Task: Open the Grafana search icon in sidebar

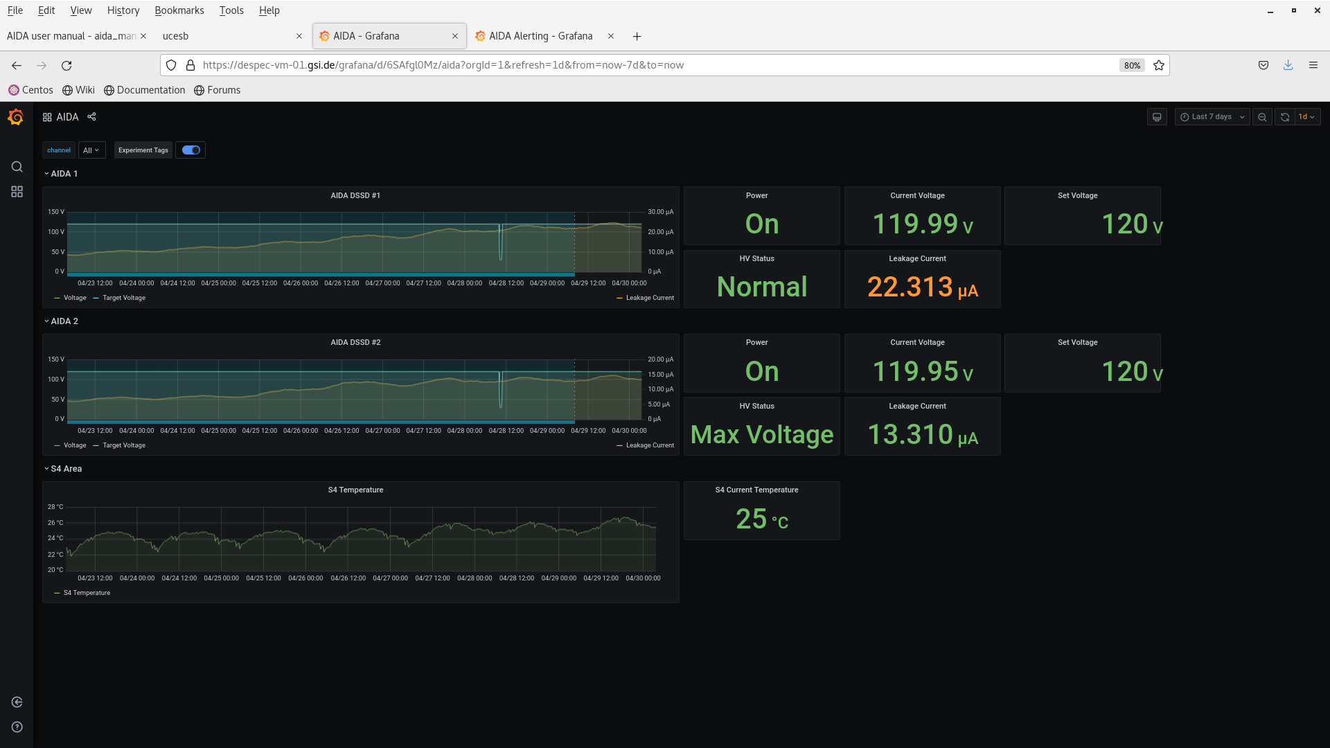Action: coord(17,167)
